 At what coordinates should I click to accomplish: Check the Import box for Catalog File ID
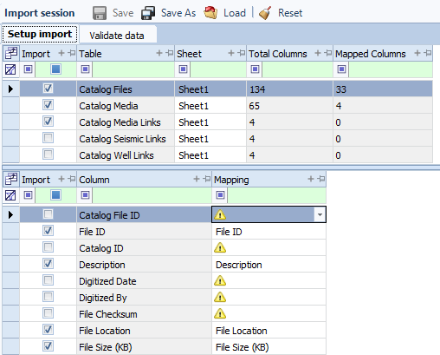pos(48,214)
